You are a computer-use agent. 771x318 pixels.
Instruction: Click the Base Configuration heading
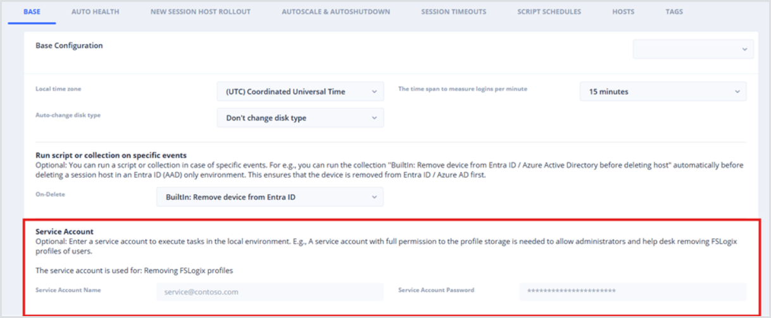tap(69, 46)
